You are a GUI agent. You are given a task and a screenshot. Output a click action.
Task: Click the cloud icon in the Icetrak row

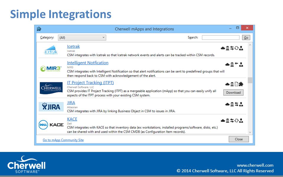[x=223, y=48]
